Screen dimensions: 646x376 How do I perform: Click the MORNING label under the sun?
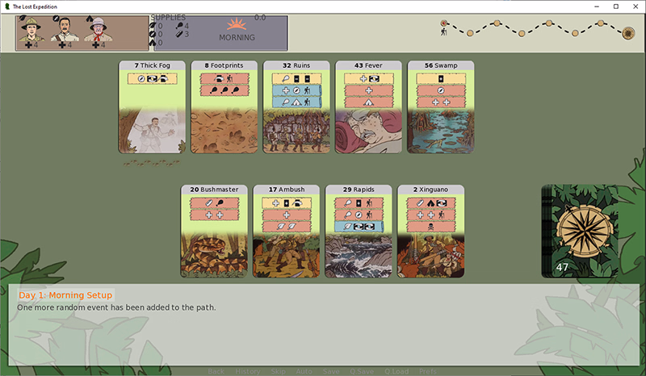237,37
